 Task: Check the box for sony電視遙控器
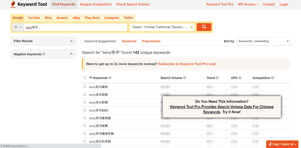pyautogui.click(x=85, y=118)
